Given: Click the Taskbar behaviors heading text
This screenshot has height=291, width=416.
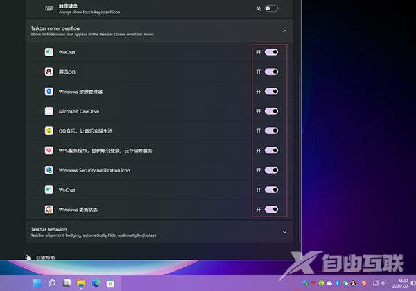Looking at the screenshot, I should pyautogui.click(x=49, y=229).
